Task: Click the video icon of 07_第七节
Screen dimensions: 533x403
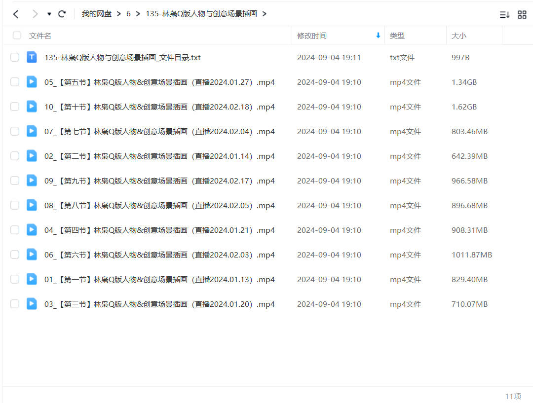Action: click(32, 131)
